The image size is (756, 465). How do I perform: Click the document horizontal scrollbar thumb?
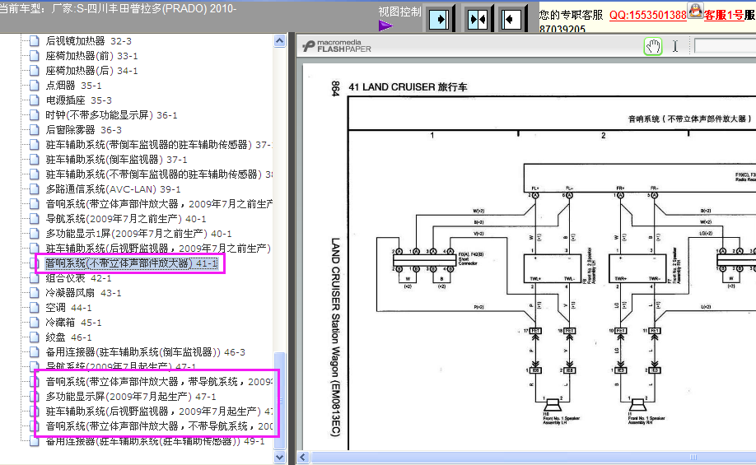click(534, 457)
